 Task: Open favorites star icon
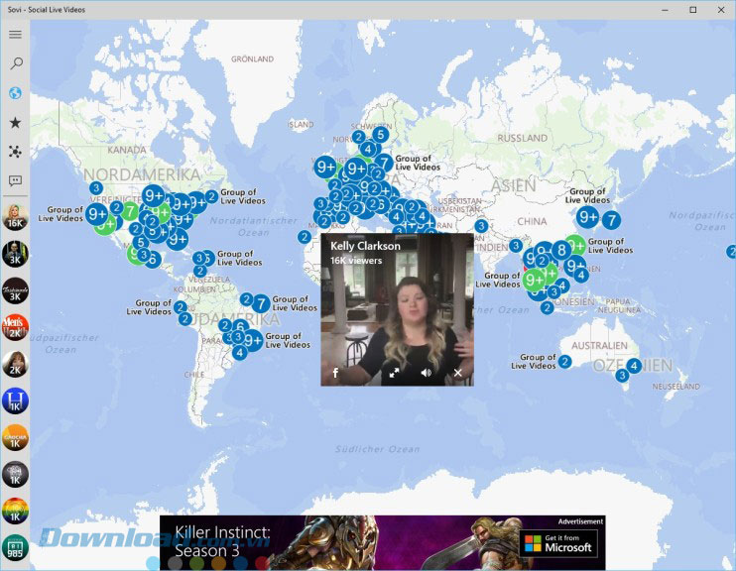pyautogui.click(x=15, y=123)
